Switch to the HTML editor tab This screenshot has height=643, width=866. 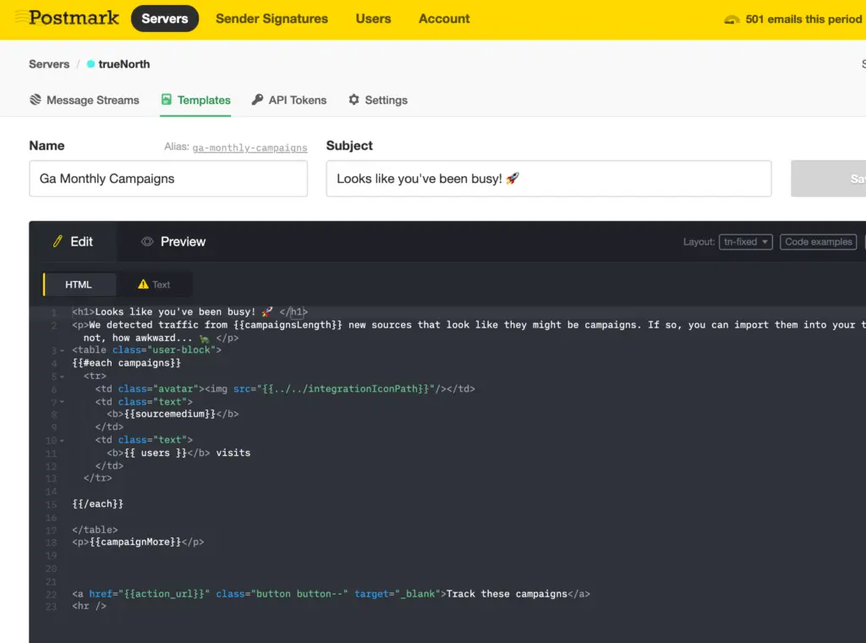point(79,284)
